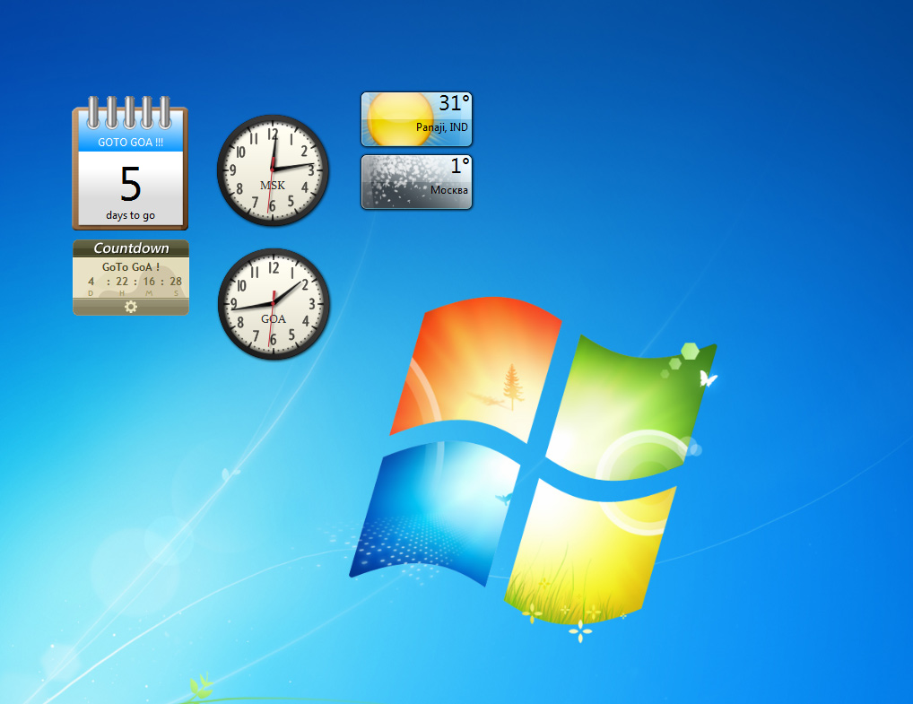The width and height of the screenshot is (913, 704).
Task: Click the large 5 on the calendar
Action: coord(130,183)
